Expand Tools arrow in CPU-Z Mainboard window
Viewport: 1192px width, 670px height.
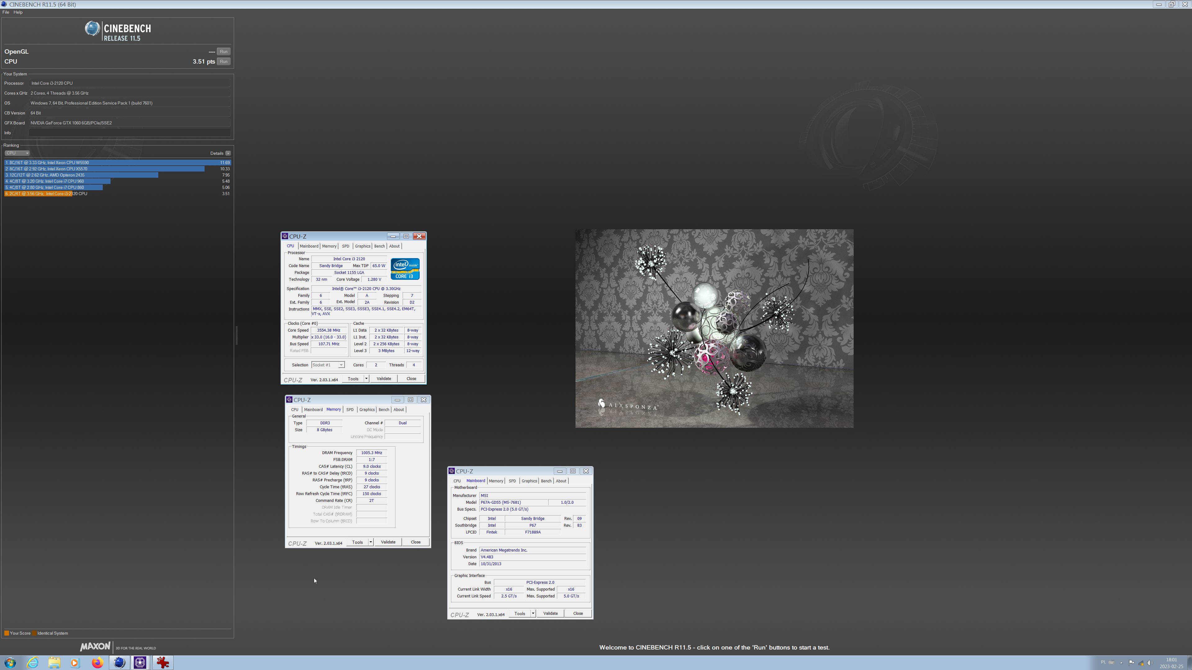(x=533, y=613)
